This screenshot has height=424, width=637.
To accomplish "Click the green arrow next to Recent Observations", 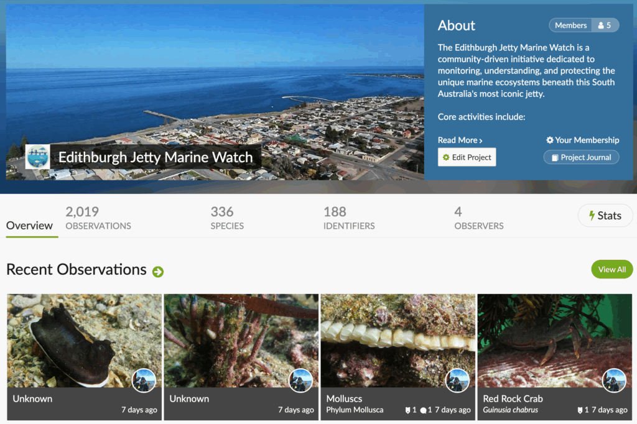I will click(x=158, y=271).
